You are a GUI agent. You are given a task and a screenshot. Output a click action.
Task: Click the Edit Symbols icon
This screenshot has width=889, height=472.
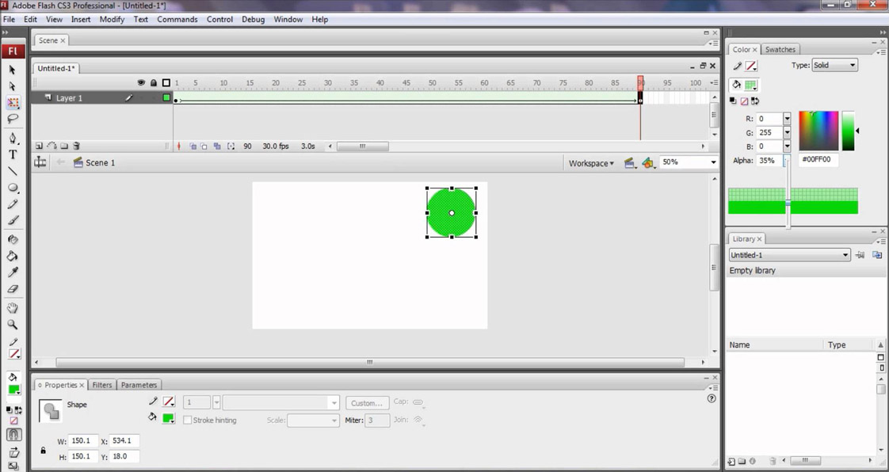pos(648,163)
